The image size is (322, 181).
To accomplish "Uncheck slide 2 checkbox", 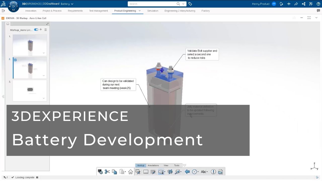I will pos(15,60).
